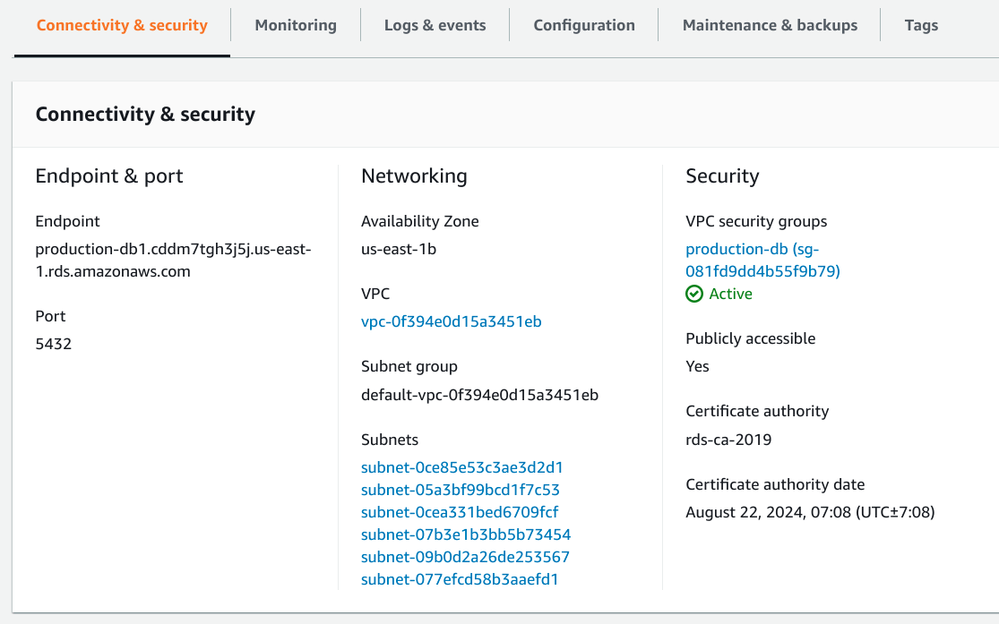999x624 pixels.
Task: Select subnet-09b0d2a26de253567 link
Action: pyautogui.click(x=465, y=557)
